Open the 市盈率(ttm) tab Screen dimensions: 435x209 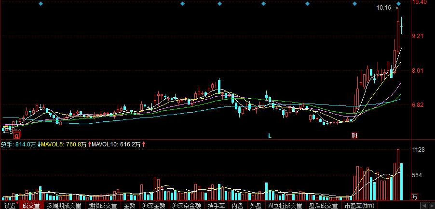(x=360, y=206)
